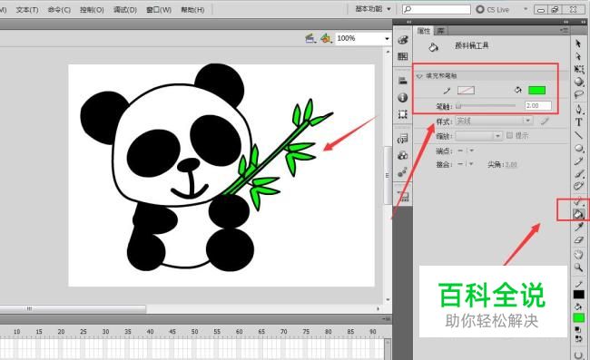
Task: Select the Free Transform tool
Action: point(579,69)
